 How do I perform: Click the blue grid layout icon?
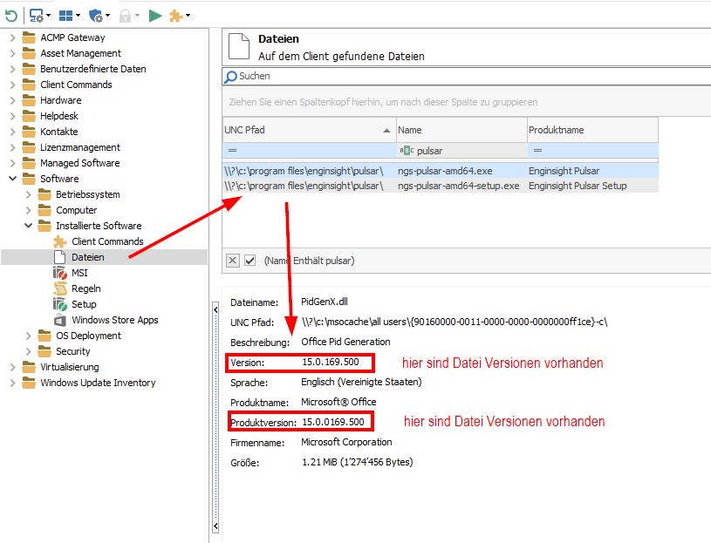click(x=65, y=16)
